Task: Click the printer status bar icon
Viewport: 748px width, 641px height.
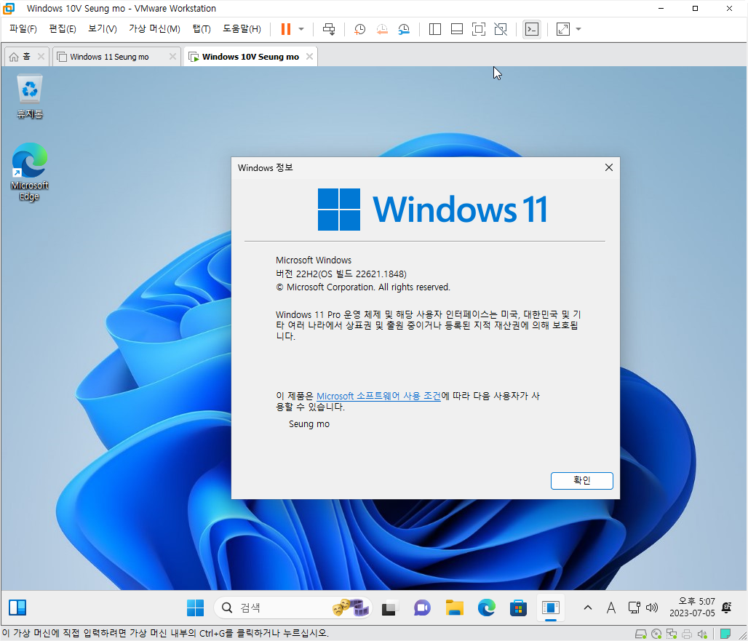Action: (x=686, y=634)
